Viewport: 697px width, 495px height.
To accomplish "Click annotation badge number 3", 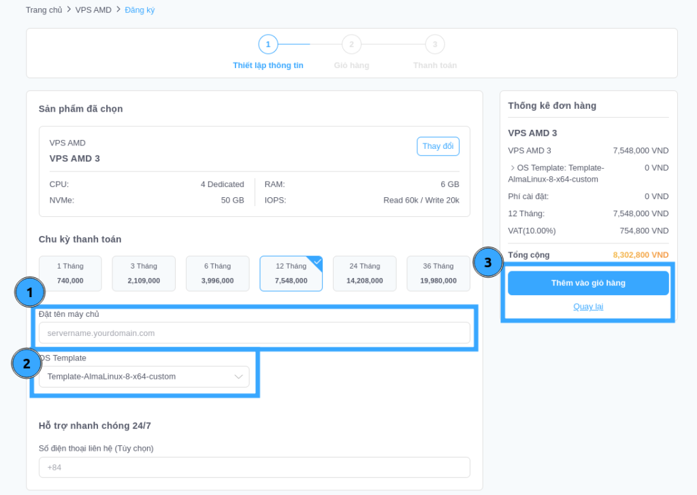I will click(487, 262).
